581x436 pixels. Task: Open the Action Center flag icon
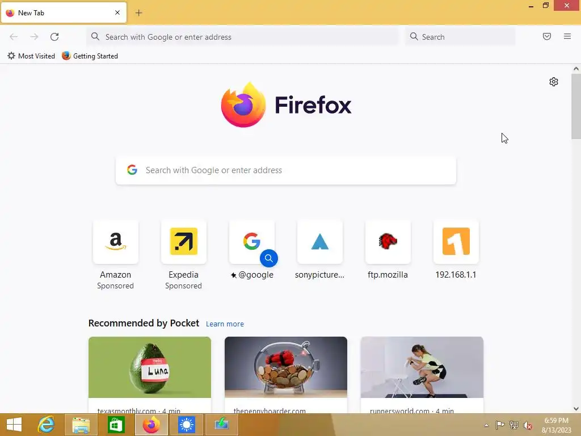(x=500, y=425)
